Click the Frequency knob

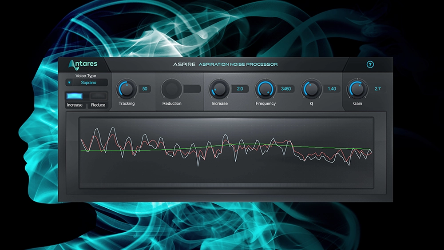(x=266, y=89)
